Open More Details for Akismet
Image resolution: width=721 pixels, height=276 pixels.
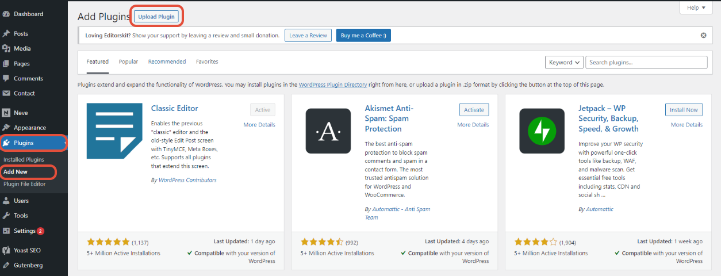473,124
